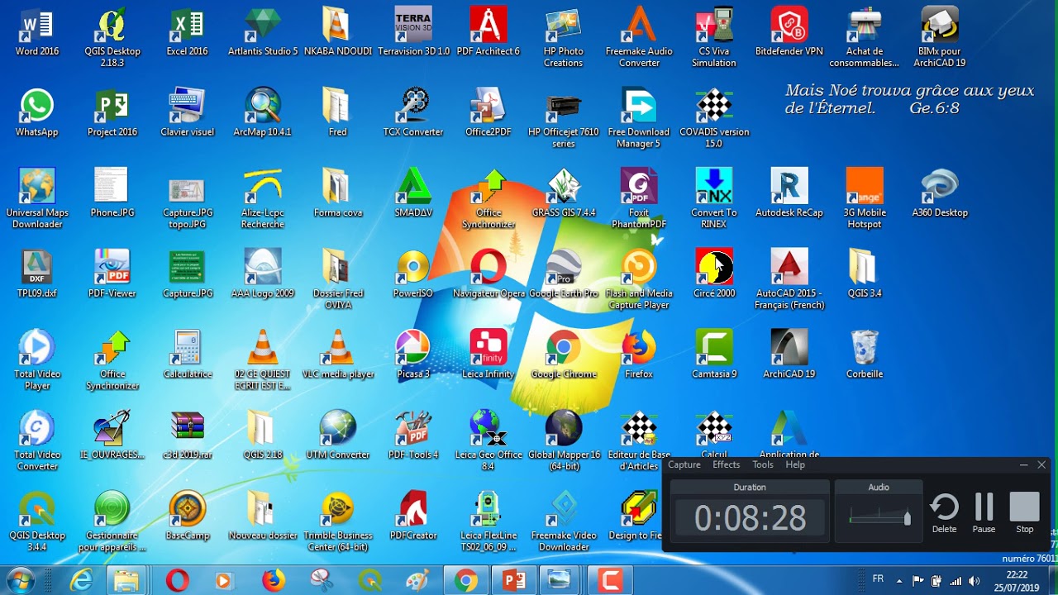Open the Corbeille recycle bin
1058x595 pixels.
click(865, 355)
